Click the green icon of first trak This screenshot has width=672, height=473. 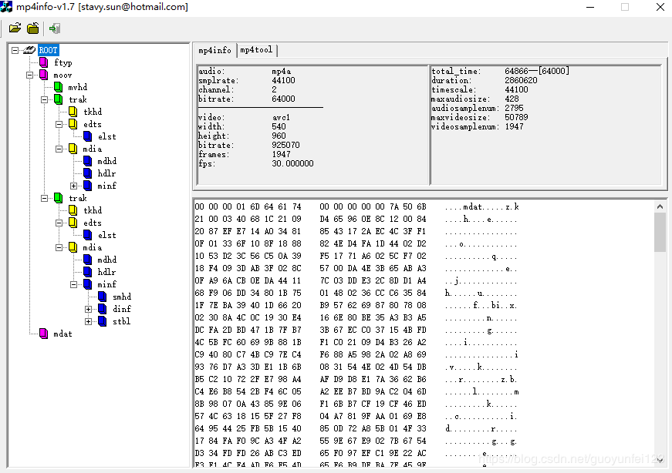click(x=59, y=99)
